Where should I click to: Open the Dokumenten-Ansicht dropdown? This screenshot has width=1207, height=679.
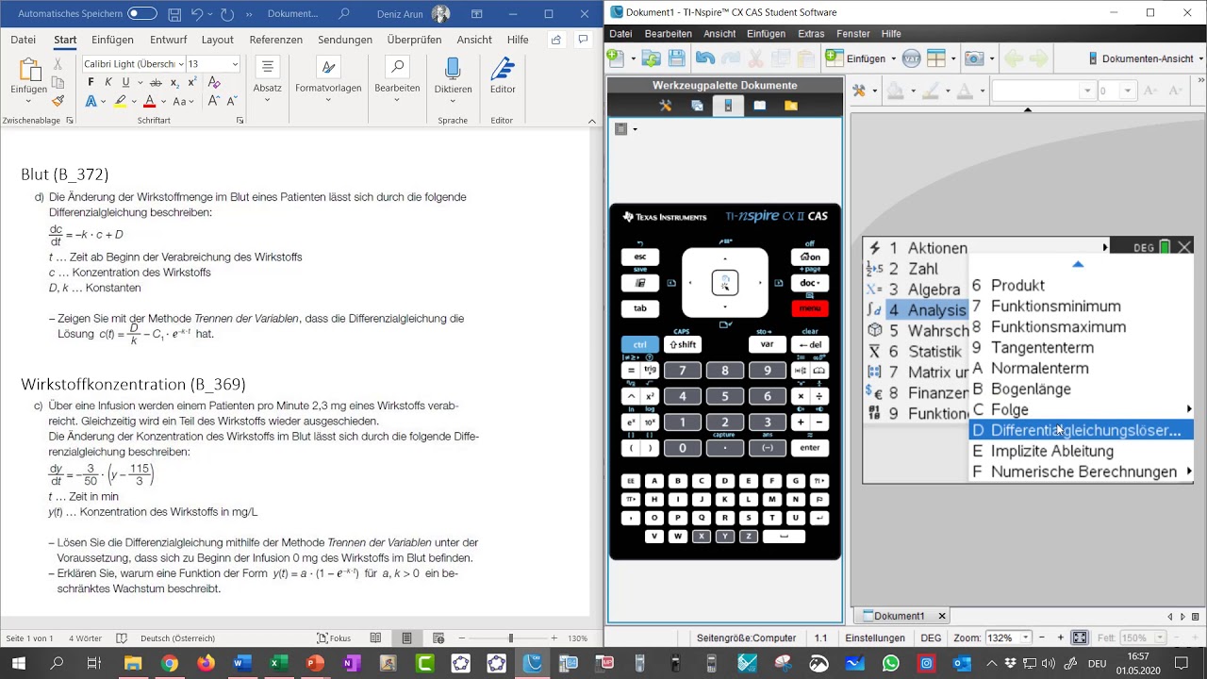1147,58
